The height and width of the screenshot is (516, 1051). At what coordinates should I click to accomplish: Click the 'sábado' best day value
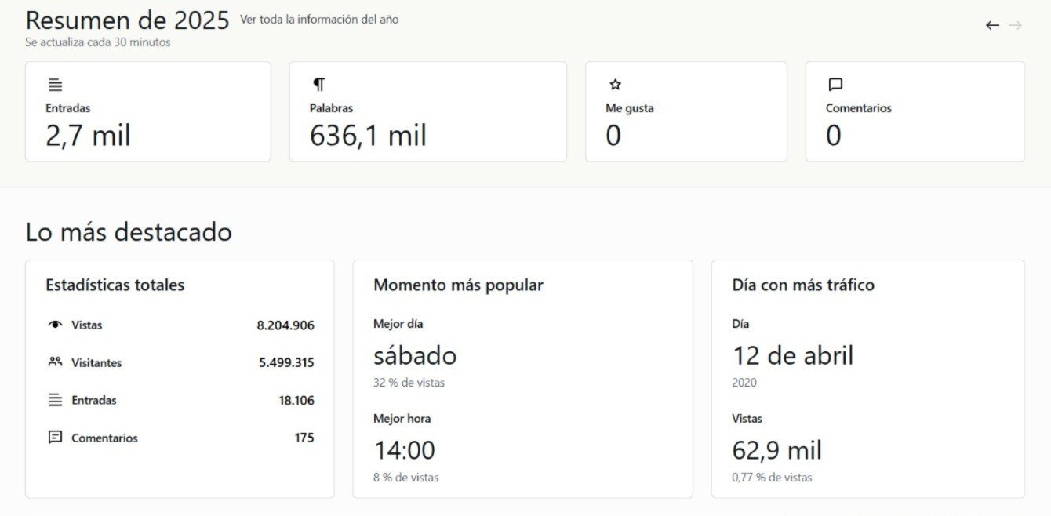(x=415, y=356)
